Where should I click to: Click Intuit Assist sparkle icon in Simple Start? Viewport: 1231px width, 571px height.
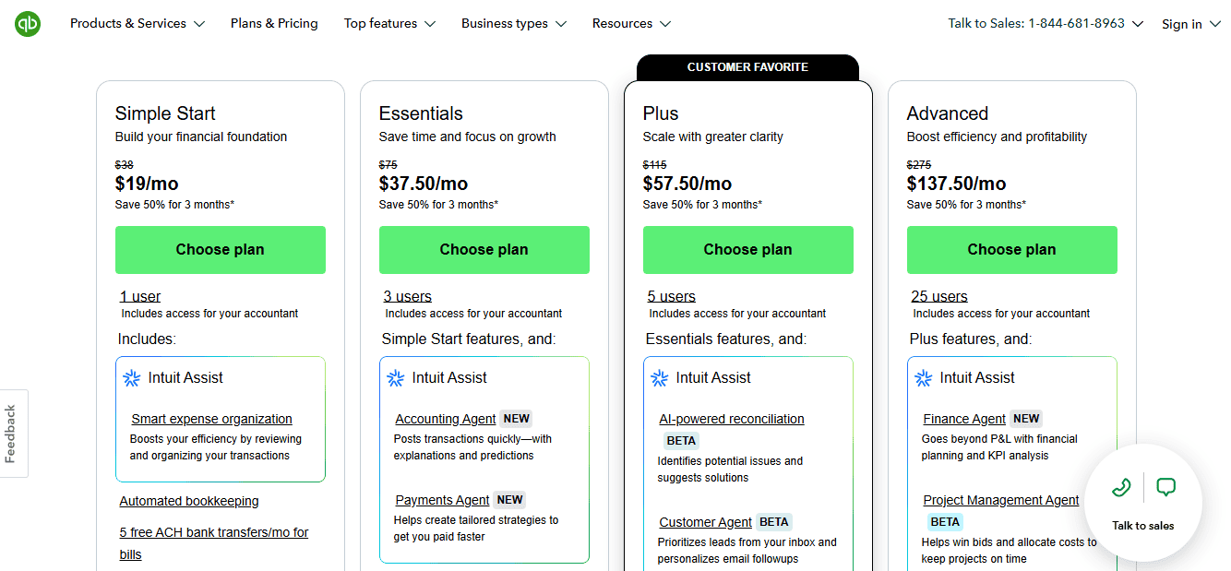[x=132, y=378]
